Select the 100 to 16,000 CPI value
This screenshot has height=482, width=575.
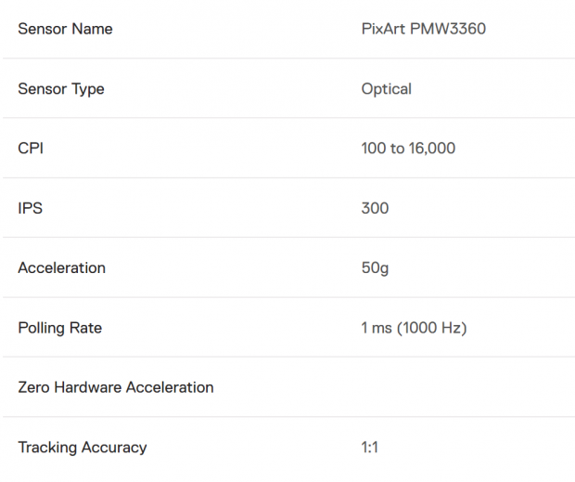[x=408, y=149]
